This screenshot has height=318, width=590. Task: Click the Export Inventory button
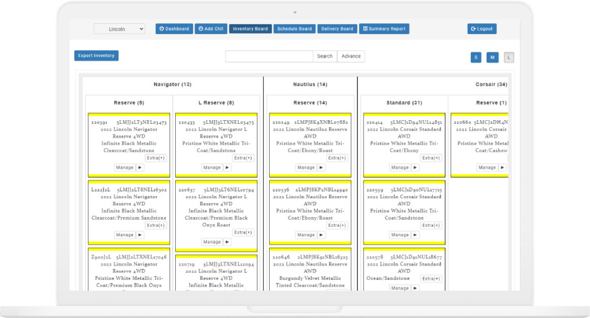96,56
